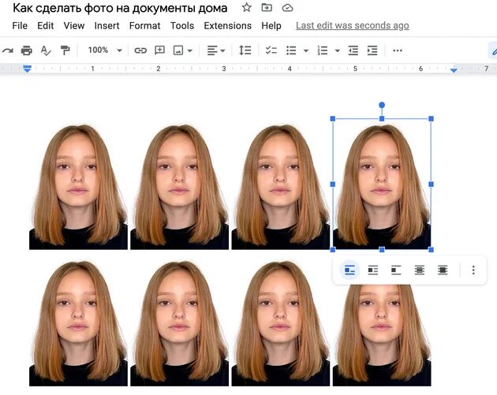Screen dimensions: 497x395
Task: Expand the numbered list options arrow
Action: (338, 50)
